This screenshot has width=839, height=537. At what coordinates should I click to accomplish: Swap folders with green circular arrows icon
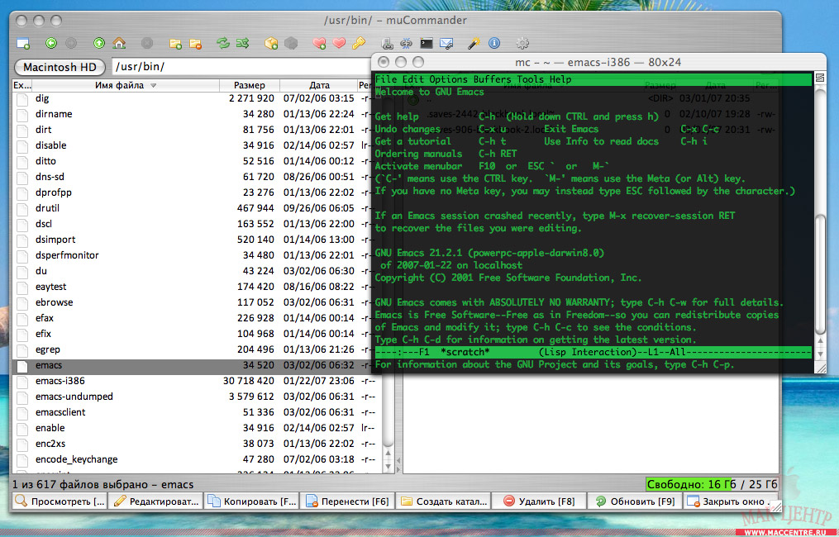(x=223, y=43)
